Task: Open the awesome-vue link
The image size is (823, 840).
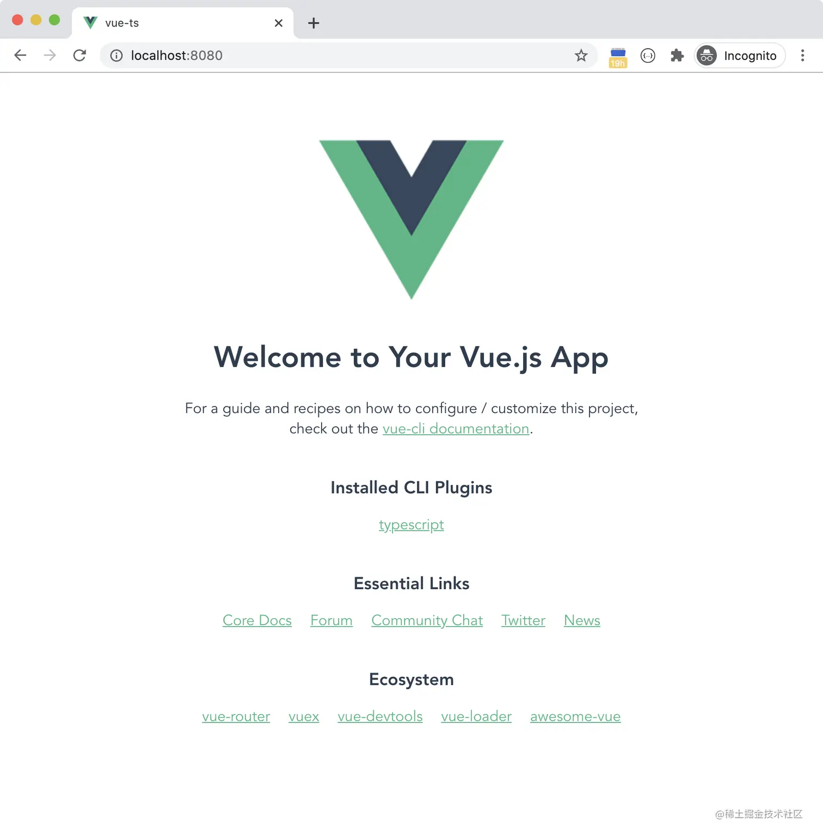Action: click(x=575, y=717)
